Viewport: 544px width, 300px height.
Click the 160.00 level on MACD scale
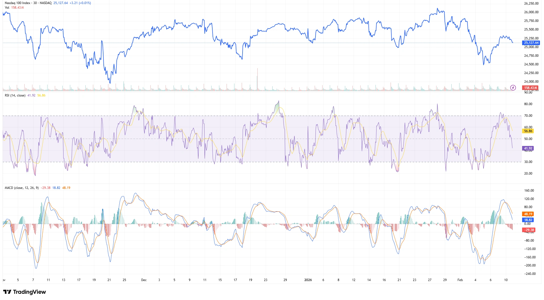(x=529, y=191)
